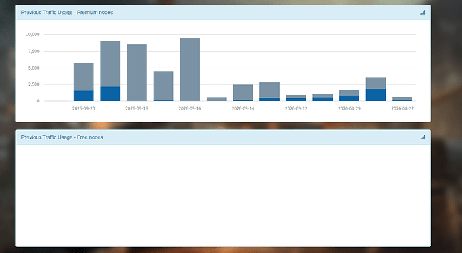Click the short bar between 2026-09-16 and 2026-09-14
462x253 pixels.
pos(217,99)
